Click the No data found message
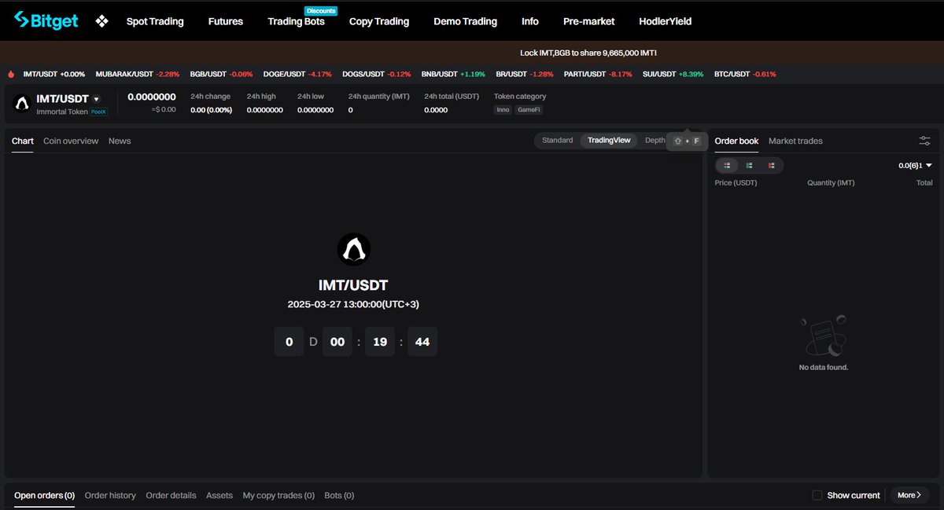Viewport: 944px width, 510px height. tap(824, 367)
